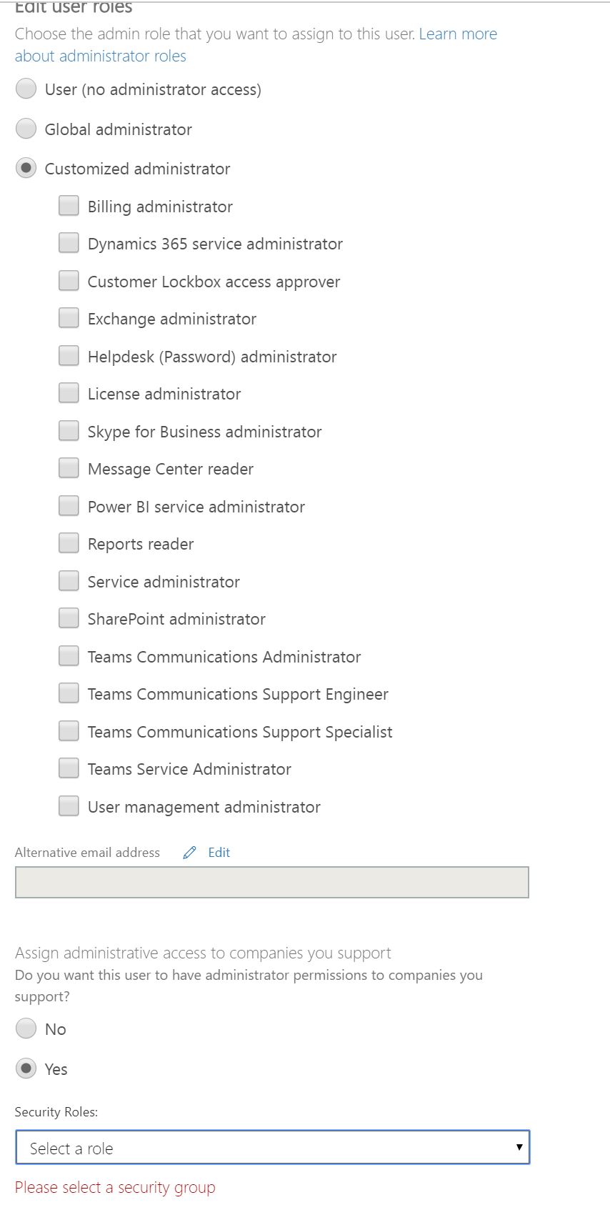The image size is (610, 1215).
Task: Open Learn more about administrator roles link
Action: pyautogui.click(x=256, y=45)
